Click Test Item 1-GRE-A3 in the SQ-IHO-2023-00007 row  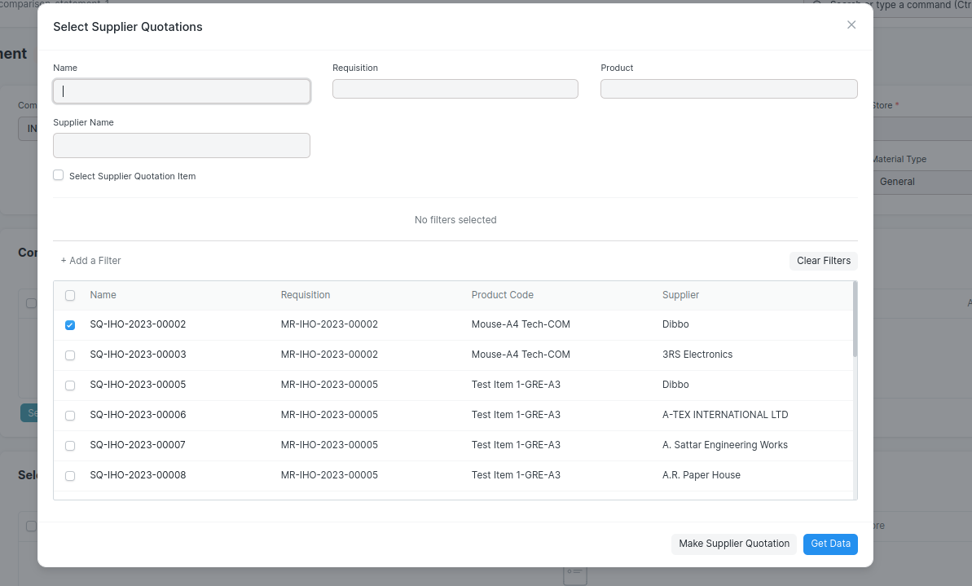516,445
